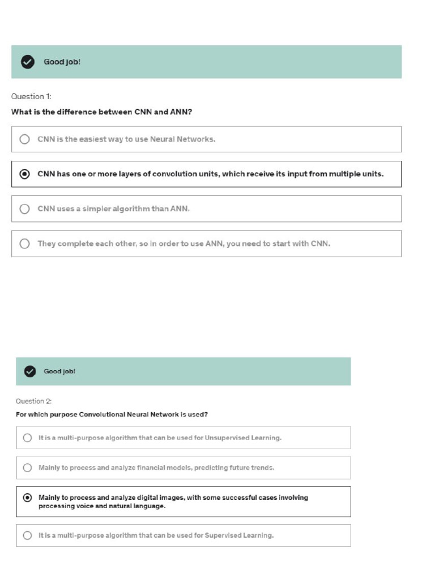The width and height of the screenshot is (435, 580).
Task: Choose the Supervised Learning option's radio button
Action: click(x=27, y=535)
